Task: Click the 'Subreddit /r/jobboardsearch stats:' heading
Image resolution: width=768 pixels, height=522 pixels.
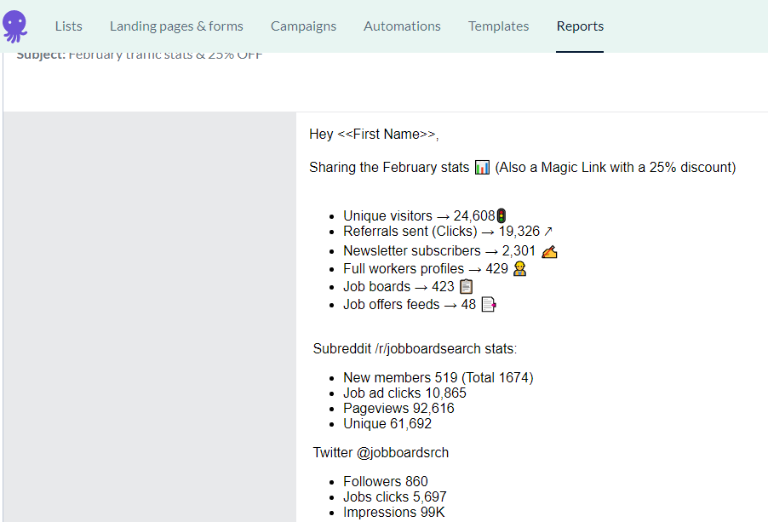Action: 415,348
